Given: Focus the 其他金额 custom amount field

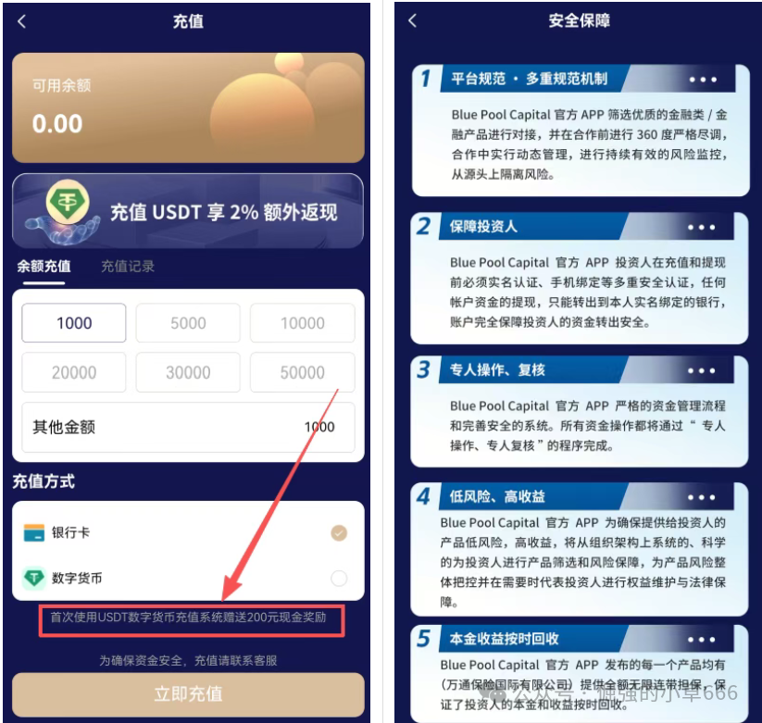Looking at the screenshot, I should [188, 427].
